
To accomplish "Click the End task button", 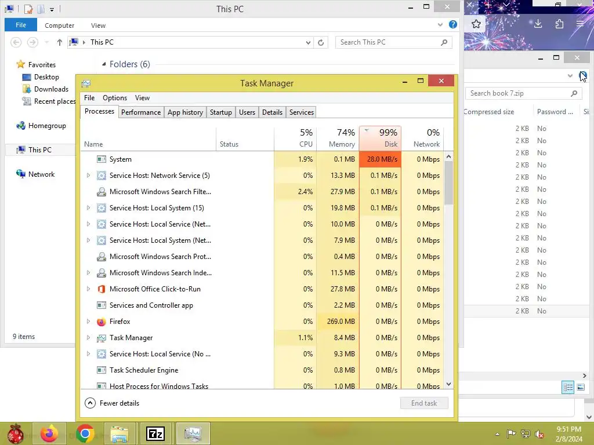I will click(x=424, y=403).
